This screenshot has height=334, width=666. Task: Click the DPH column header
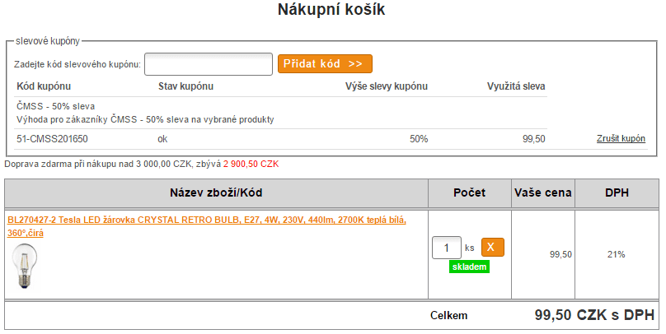[x=617, y=193]
